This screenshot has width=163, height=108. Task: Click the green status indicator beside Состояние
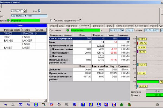click(x=68, y=30)
